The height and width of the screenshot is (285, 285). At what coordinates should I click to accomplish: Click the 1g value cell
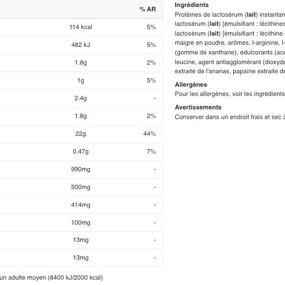81,80
